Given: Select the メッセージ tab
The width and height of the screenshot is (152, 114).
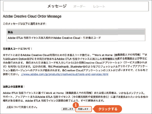Looking at the screenshot, I should click(x=57, y=6).
